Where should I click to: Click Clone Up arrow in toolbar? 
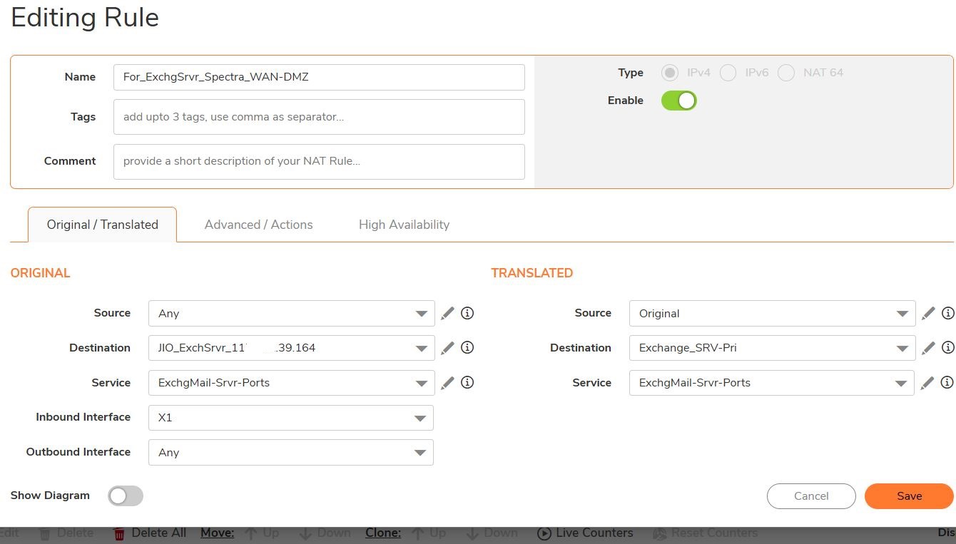418,533
